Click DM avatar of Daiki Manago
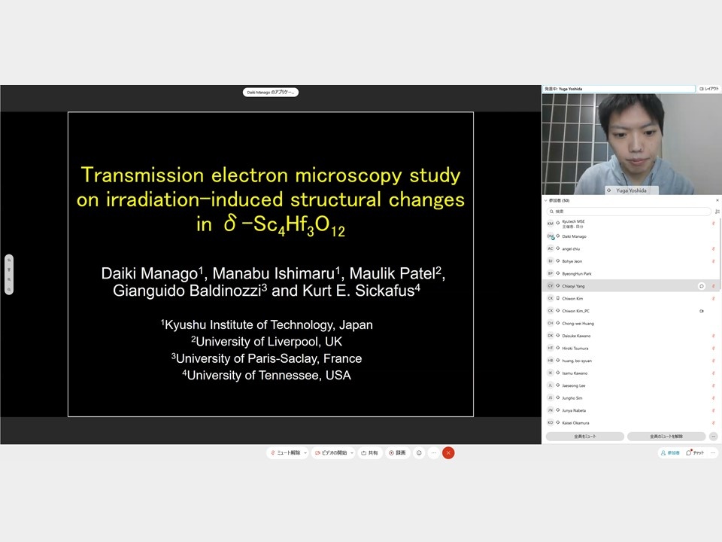Screen dimensions: 722x542 tap(551, 236)
